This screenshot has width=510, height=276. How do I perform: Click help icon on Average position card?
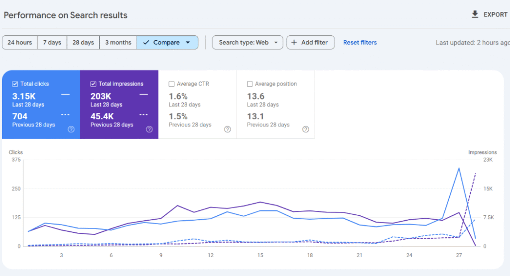tap(306, 129)
